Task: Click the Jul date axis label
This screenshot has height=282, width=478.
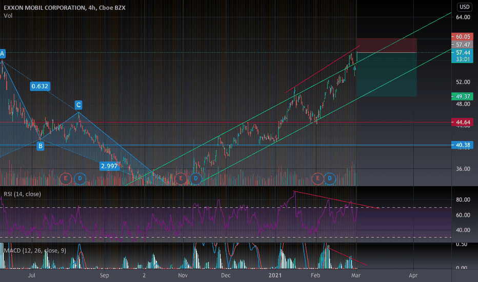Action: pyautogui.click(x=31, y=275)
